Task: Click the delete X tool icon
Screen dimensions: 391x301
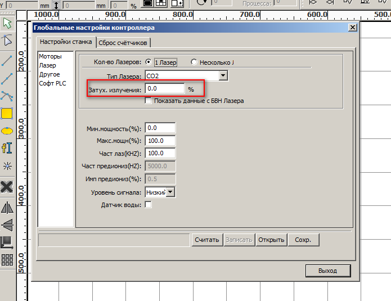Action: pyautogui.click(x=7, y=186)
